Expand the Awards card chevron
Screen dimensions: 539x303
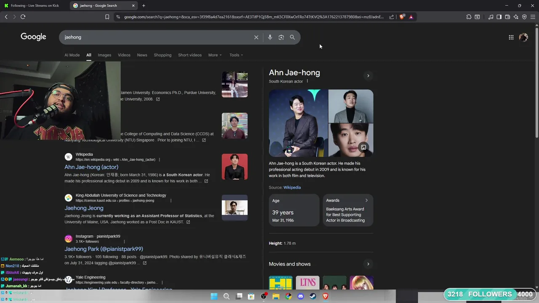coord(366,200)
